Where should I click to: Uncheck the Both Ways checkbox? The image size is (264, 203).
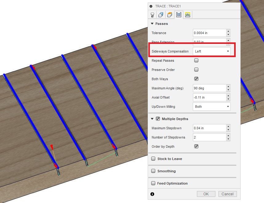(x=196, y=79)
